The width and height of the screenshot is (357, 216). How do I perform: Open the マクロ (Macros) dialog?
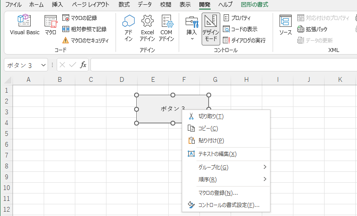[x=51, y=25]
